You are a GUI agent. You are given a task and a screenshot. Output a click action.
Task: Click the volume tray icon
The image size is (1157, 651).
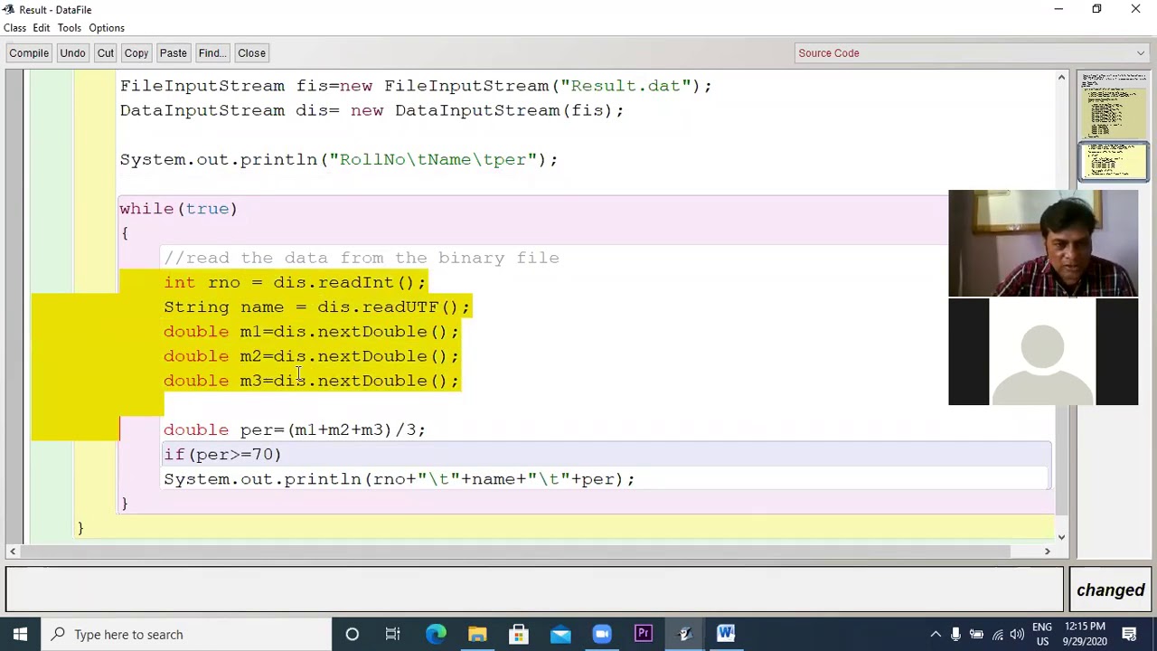[x=1018, y=635]
